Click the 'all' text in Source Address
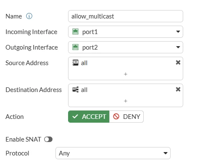Viewport: 200px width, 163px height. 84,63
